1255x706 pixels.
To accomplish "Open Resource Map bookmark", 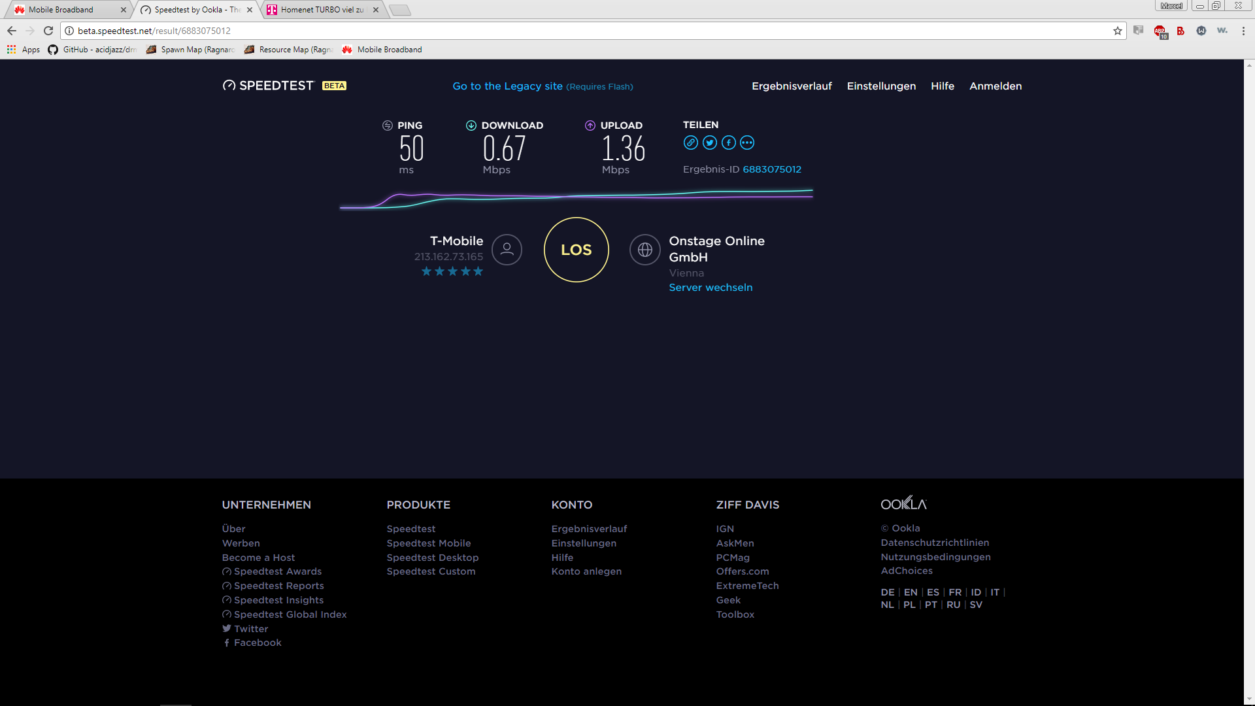I will click(288, 50).
